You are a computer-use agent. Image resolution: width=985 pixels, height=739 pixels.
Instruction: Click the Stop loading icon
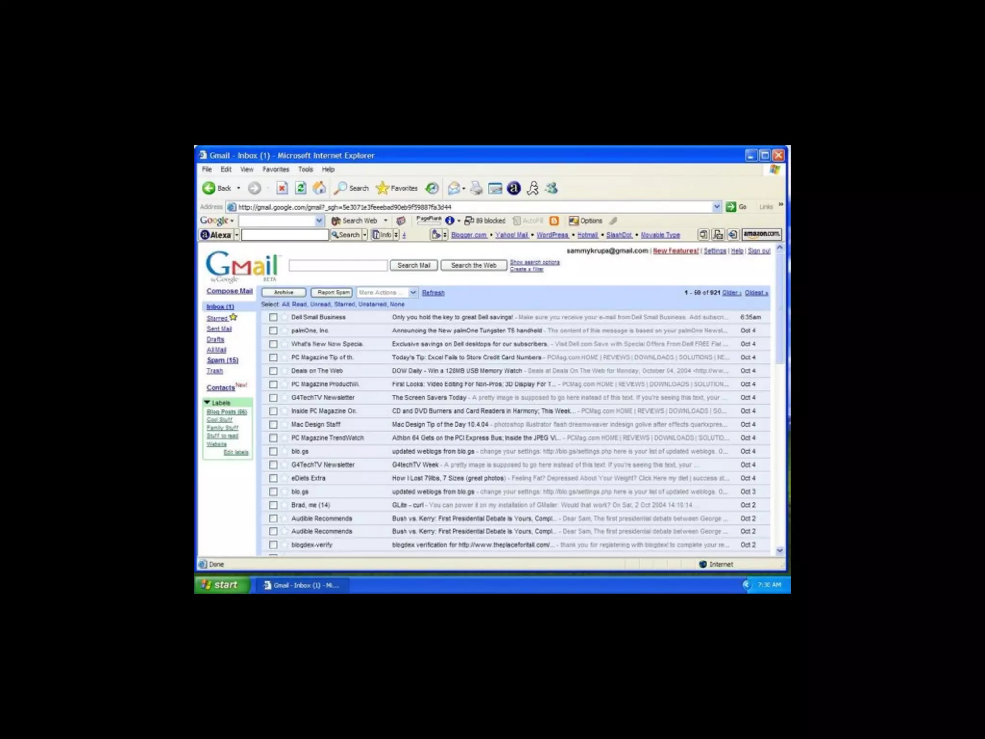[282, 188]
